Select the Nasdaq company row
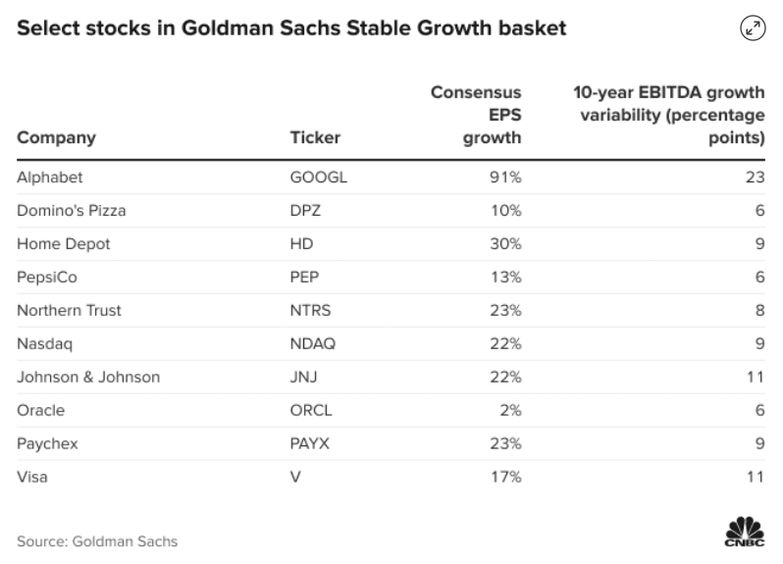Image resolution: width=783 pixels, height=564 pixels. click(x=46, y=344)
